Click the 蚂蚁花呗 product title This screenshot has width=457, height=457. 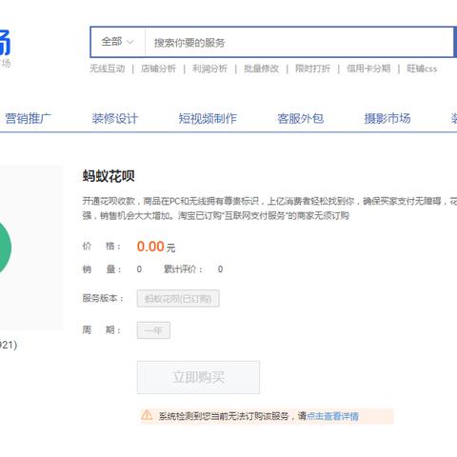(x=109, y=176)
